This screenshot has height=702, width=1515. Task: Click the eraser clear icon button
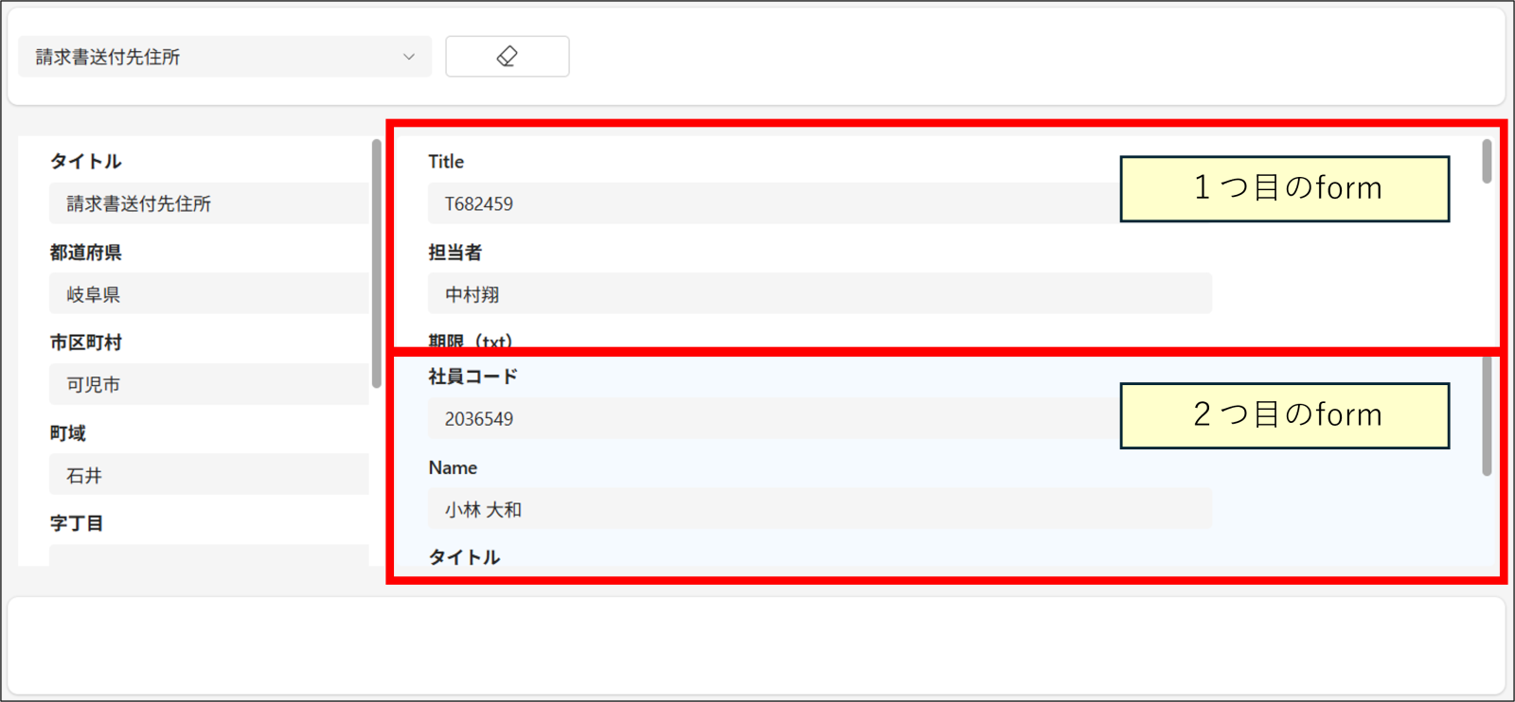coord(507,57)
